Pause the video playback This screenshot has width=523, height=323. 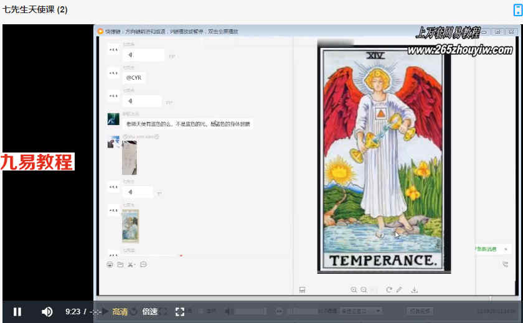click(x=17, y=312)
